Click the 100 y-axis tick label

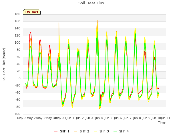(17, 43)
